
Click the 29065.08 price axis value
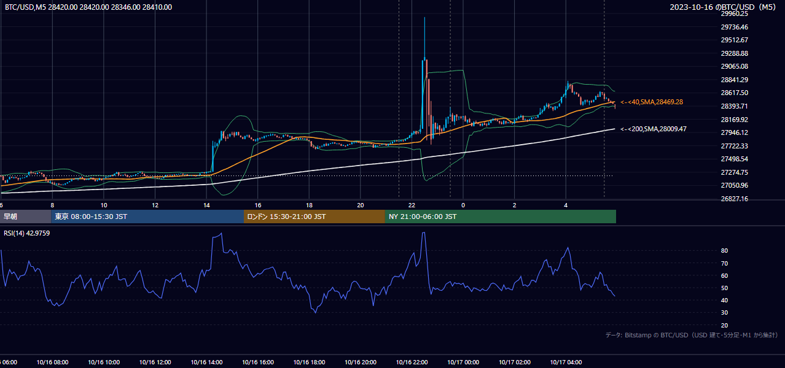coord(735,66)
